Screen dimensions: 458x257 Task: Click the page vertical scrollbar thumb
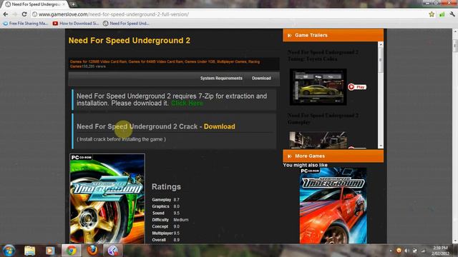tap(455, 46)
